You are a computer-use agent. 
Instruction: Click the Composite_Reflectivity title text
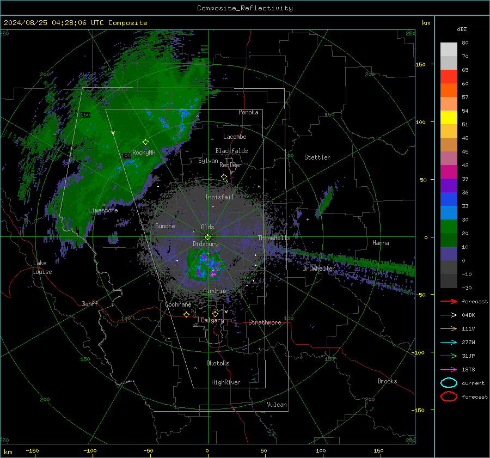pos(245,8)
